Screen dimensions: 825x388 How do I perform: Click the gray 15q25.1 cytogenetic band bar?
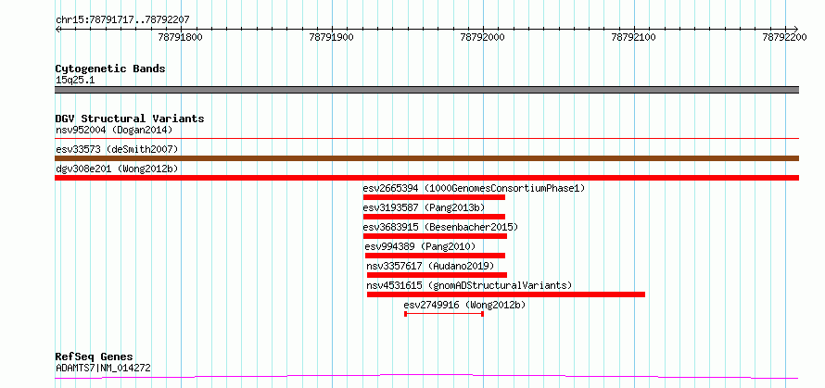click(426, 90)
